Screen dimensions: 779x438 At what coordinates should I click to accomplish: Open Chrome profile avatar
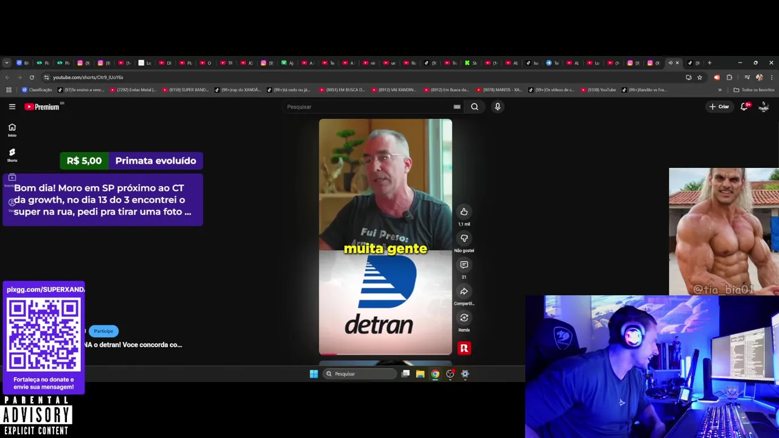(x=759, y=77)
